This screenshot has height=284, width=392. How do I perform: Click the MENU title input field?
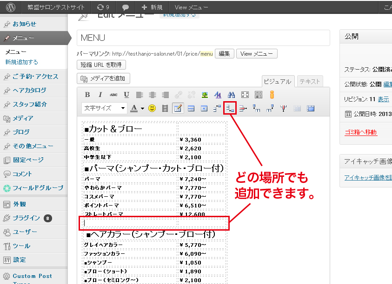tap(203, 38)
